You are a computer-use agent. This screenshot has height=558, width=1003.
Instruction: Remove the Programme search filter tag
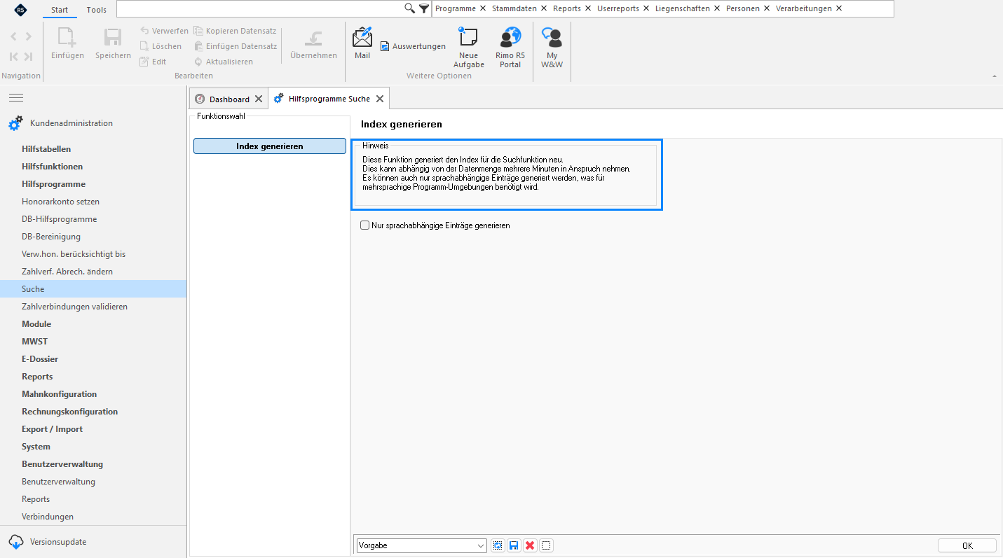[483, 8]
